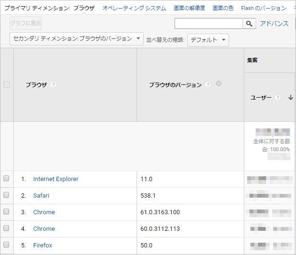Screen dimensions: 296x255
Task: Switch to オペレーティング システム dimension
Action: 134,8
